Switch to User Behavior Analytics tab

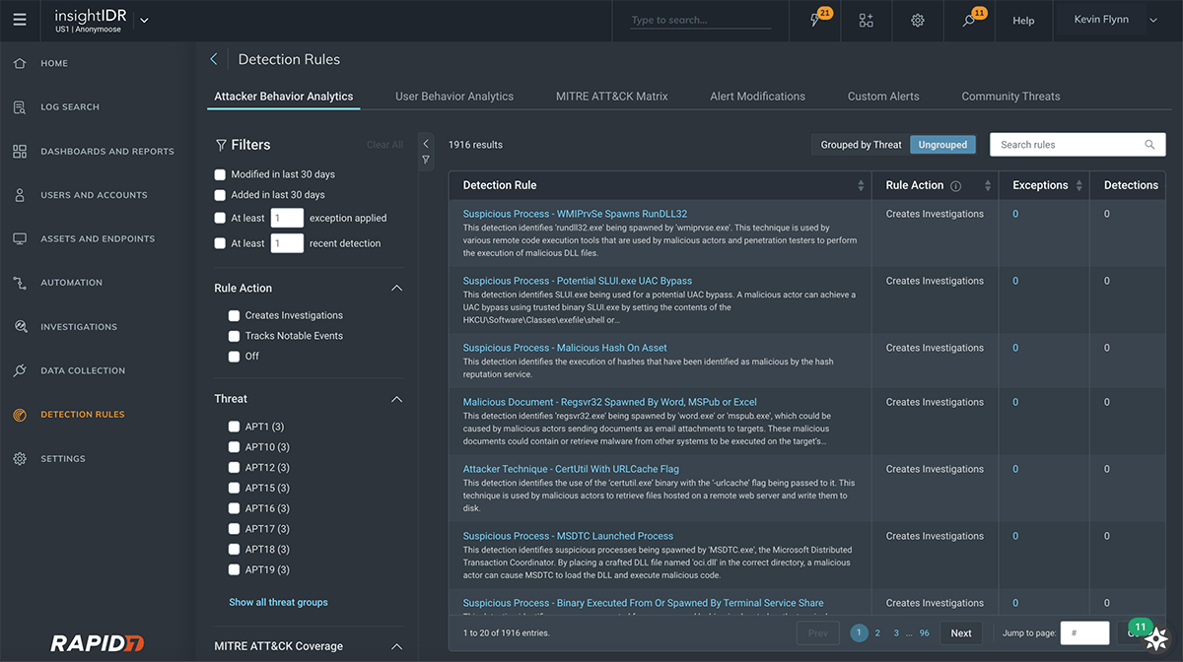tap(454, 97)
